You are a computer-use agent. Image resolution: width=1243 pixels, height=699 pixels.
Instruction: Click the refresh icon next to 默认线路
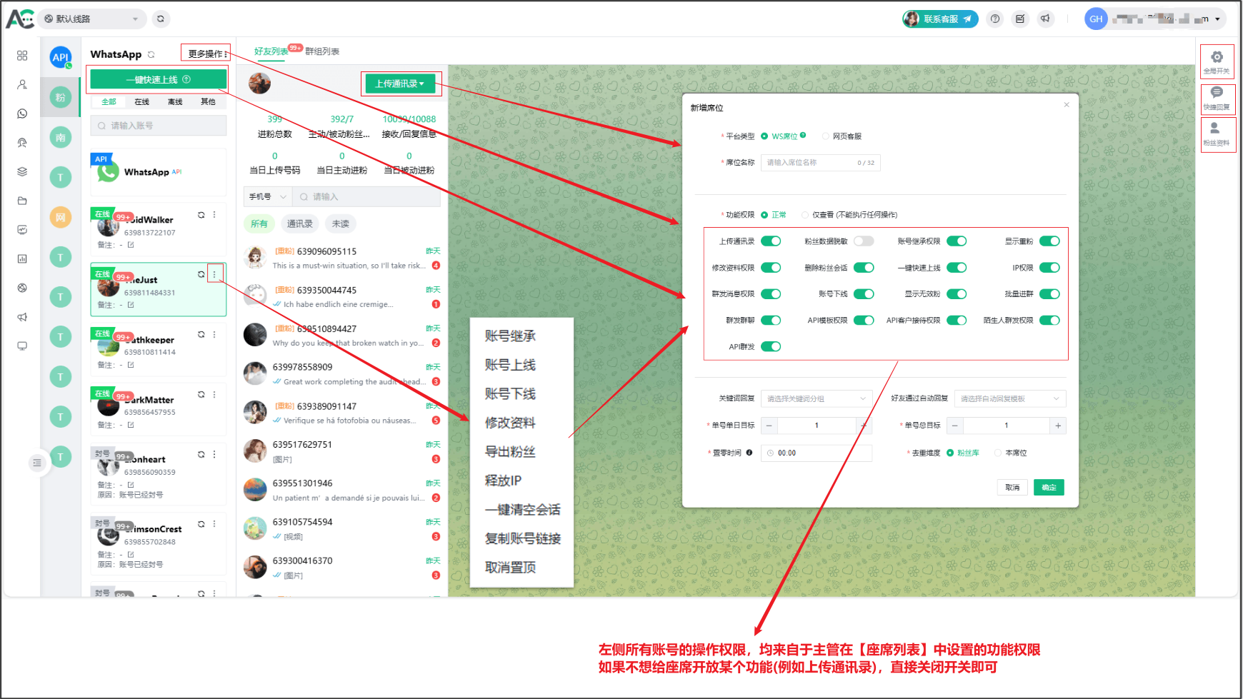(x=161, y=19)
